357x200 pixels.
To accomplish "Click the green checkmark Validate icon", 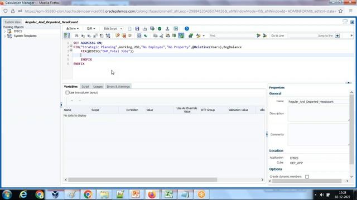I will [x=160, y=28].
